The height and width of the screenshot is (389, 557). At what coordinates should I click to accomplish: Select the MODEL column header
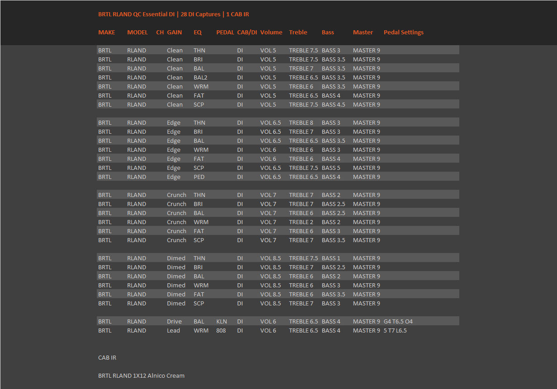[138, 32]
